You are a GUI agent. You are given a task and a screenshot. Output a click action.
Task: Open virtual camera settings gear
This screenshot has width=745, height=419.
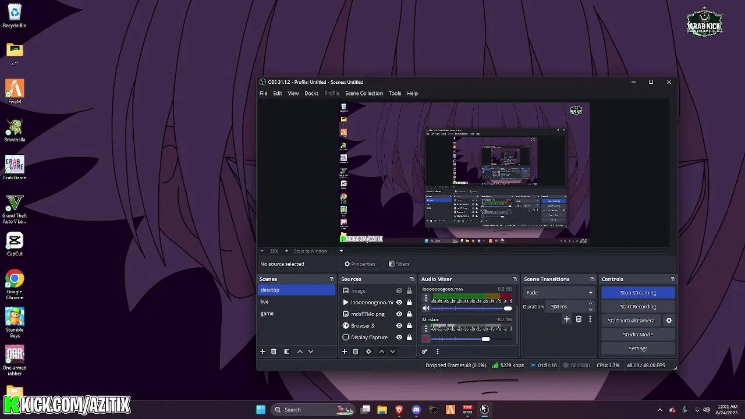click(x=669, y=321)
